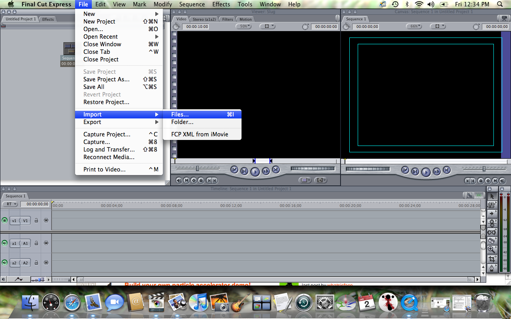Click Add Keyframe diamond button in Canvas
The height and width of the screenshot is (319, 511).
pyautogui.click(x=488, y=181)
